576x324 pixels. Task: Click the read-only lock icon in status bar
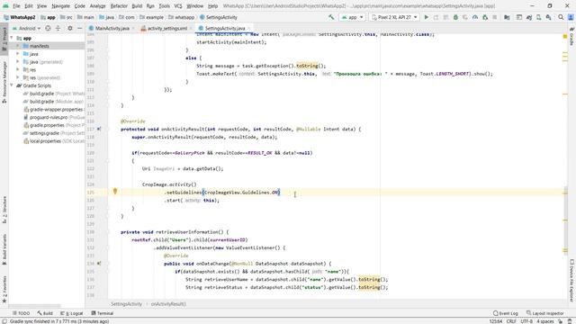tap(560, 321)
